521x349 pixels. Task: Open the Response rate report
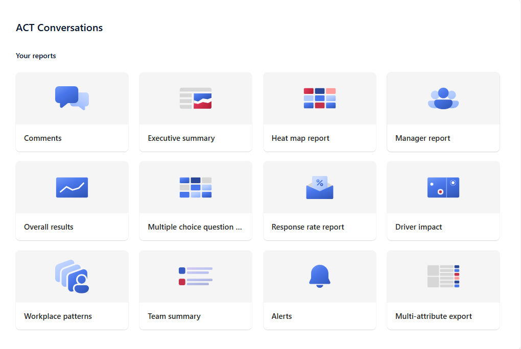point(319,201)
